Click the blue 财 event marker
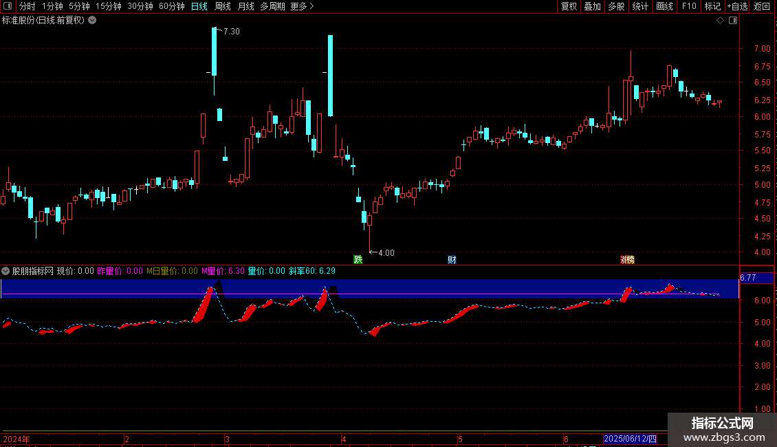The image size is (777, 447). click(452, 260)
